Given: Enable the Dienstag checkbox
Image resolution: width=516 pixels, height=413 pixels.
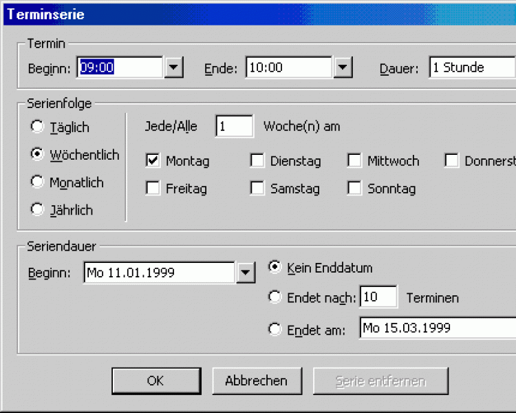Looking at the screenshot, I should click(257, 161).
